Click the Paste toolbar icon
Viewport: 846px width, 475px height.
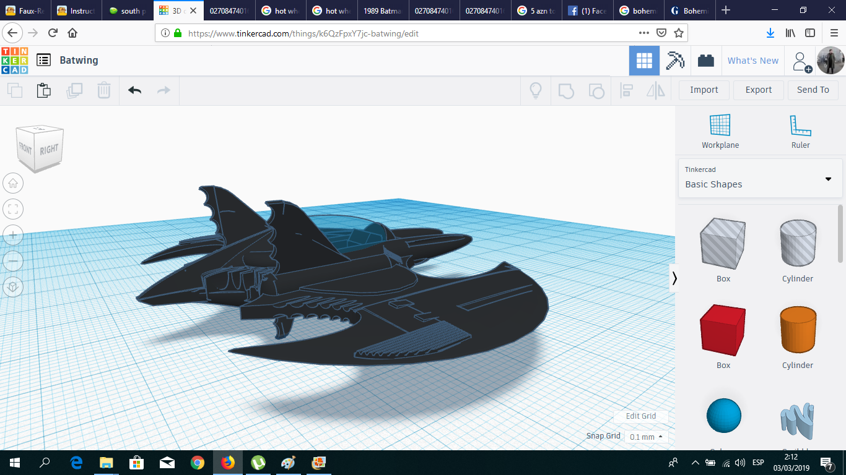coord(43,90)
